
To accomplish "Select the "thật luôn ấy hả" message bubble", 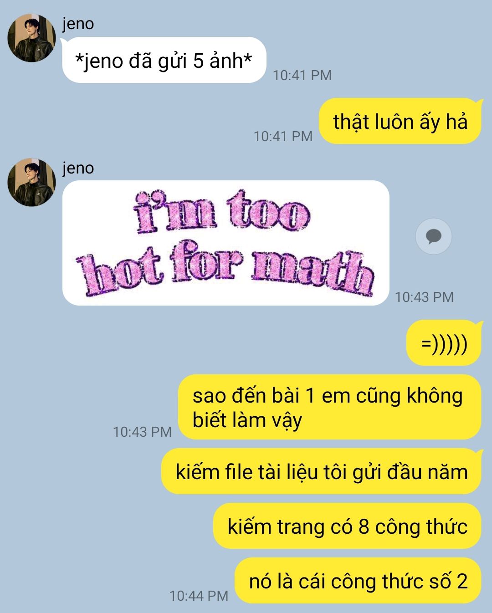I will pyautogui.click(x=400, y=121).
